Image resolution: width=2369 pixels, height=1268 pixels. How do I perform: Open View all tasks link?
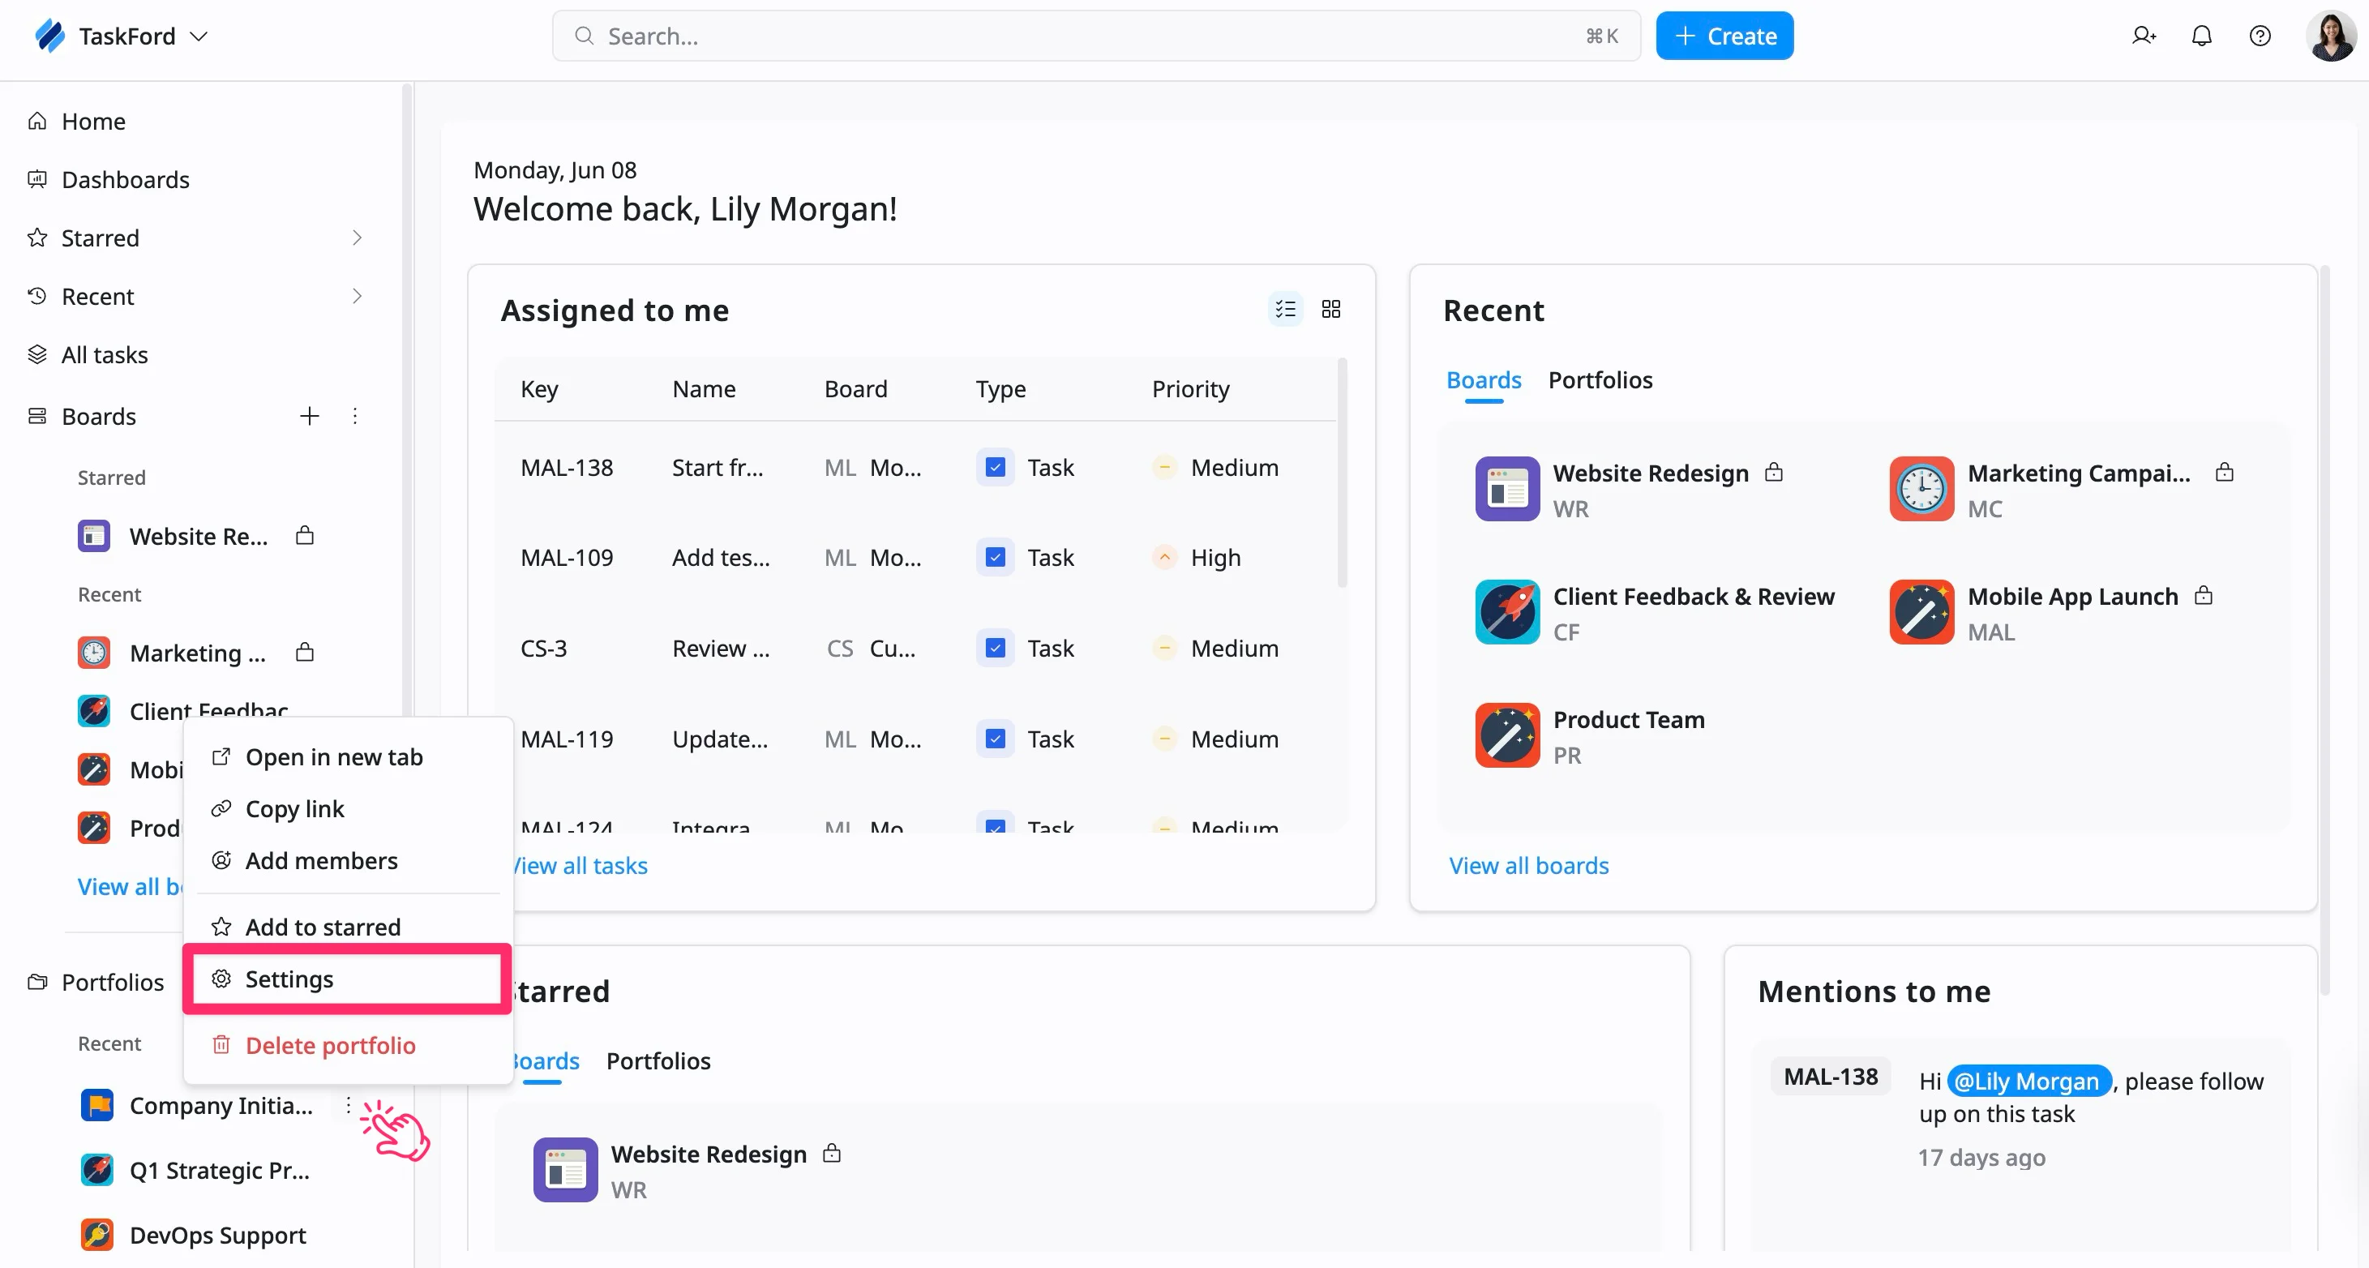[580, 865]
